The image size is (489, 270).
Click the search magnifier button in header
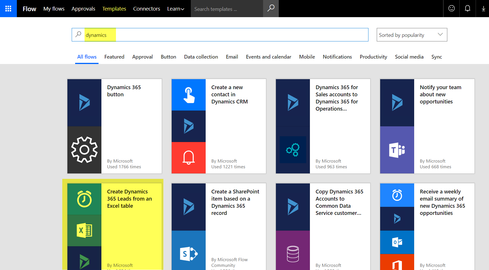(271, 9)
